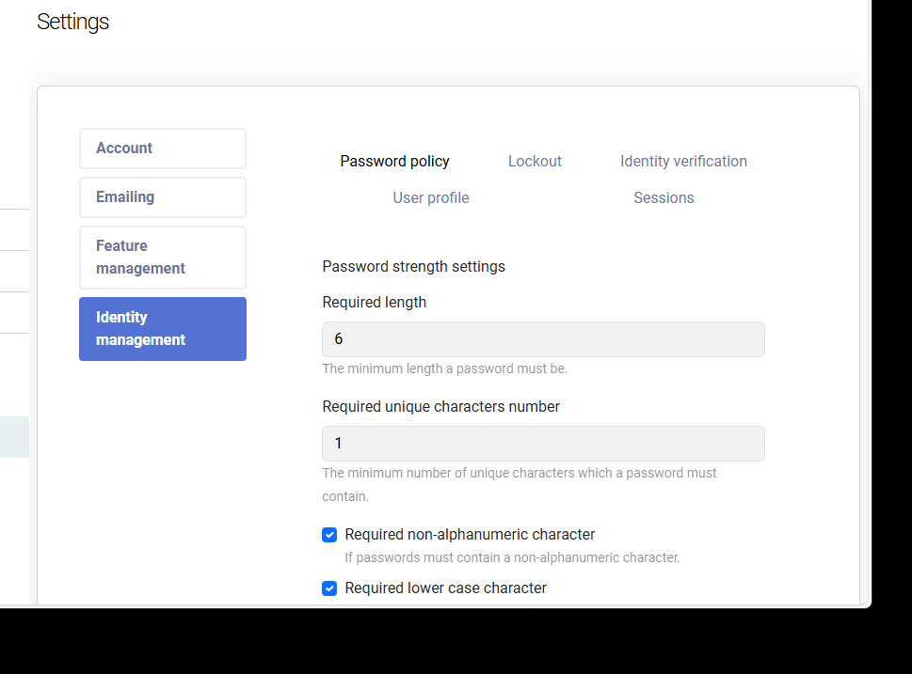This screenshot has height=674, width=912.
Task: Select the Identity management side tab
Action: click(162, 329)
